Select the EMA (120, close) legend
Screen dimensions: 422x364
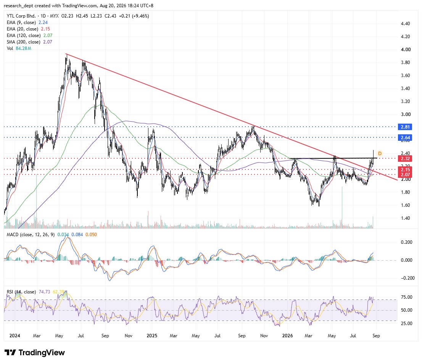[30, 35]
